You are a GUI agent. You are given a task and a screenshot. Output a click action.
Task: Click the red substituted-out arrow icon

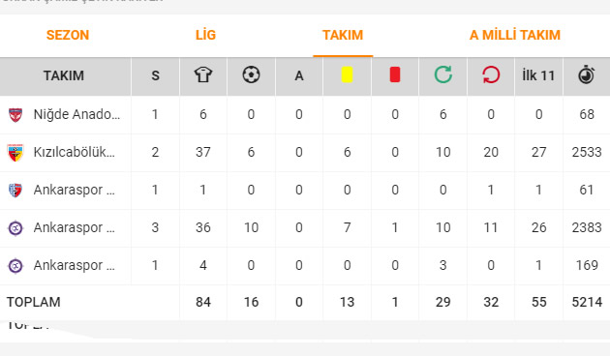(491, 74)
